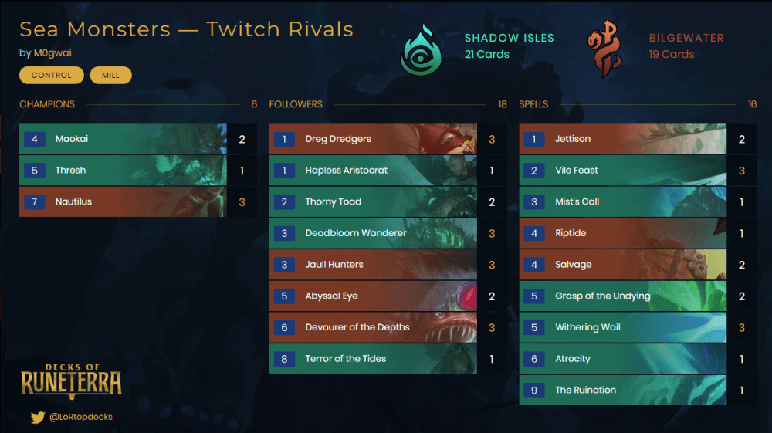Click the Shadow Isles region icon
772x433 pixels.
click(x=422, y=47)
